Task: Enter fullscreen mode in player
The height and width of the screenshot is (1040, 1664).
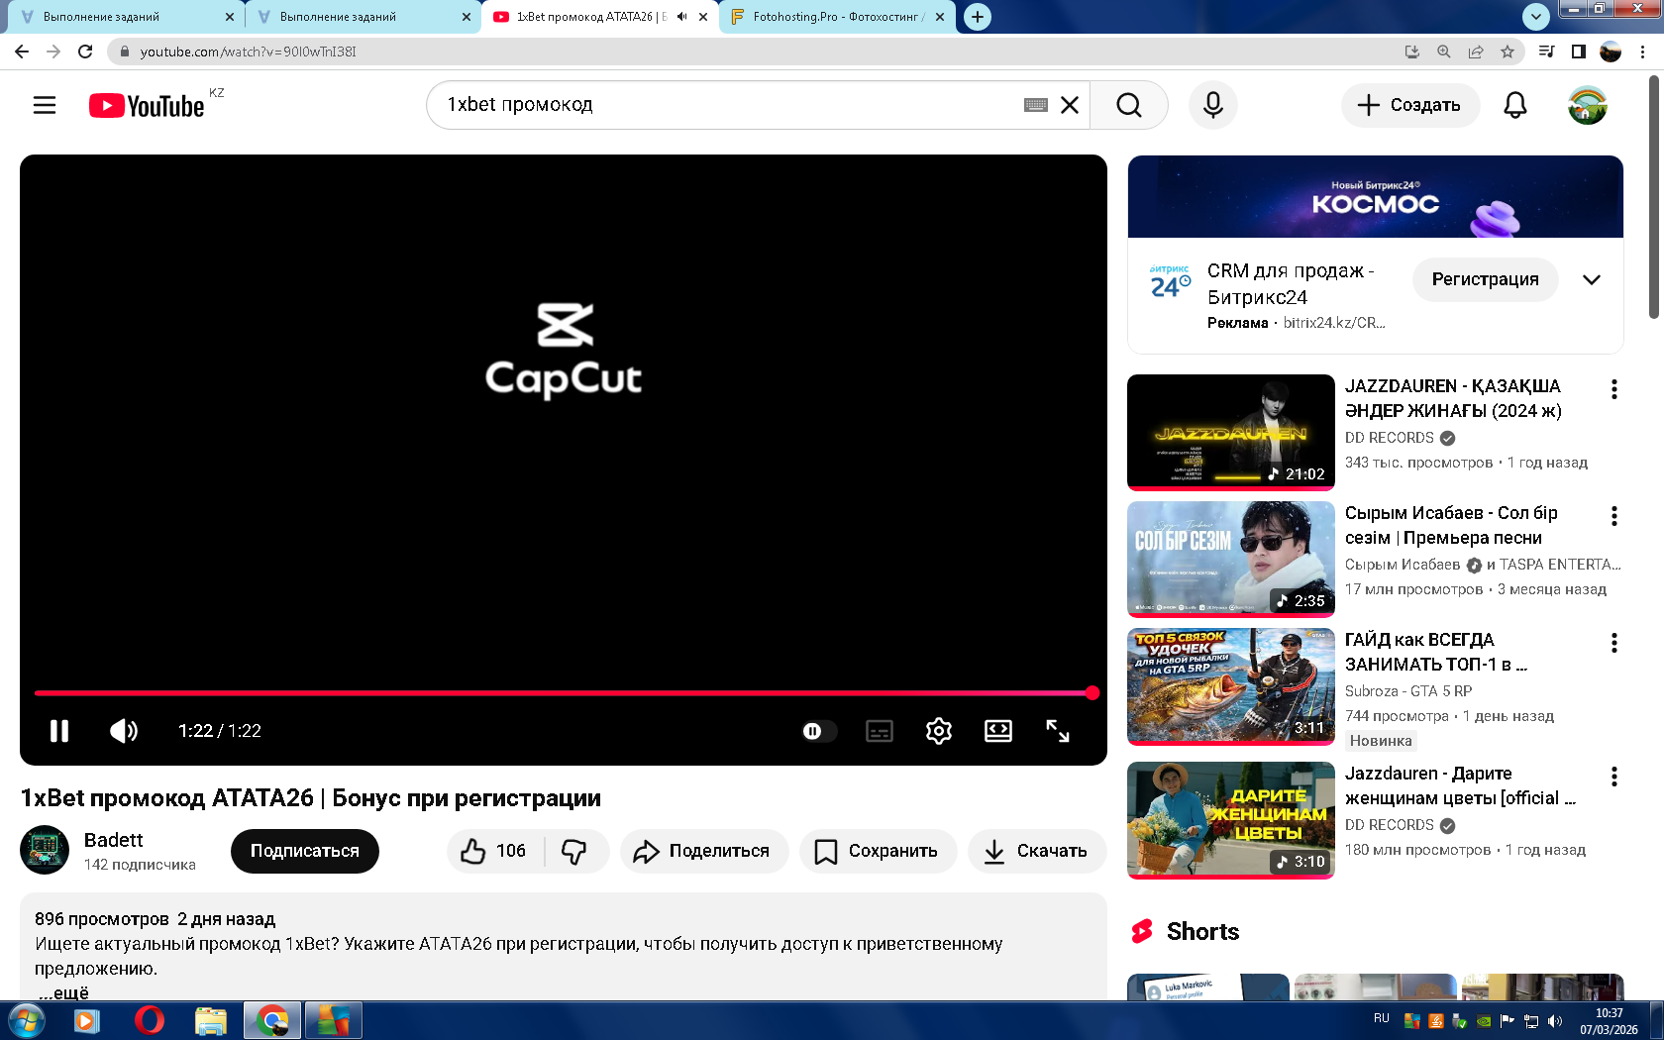Action: click(x=1057, y=731)
